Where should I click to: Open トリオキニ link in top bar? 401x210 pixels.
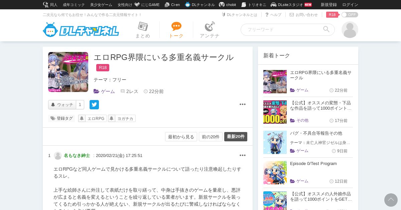point(254,5)
